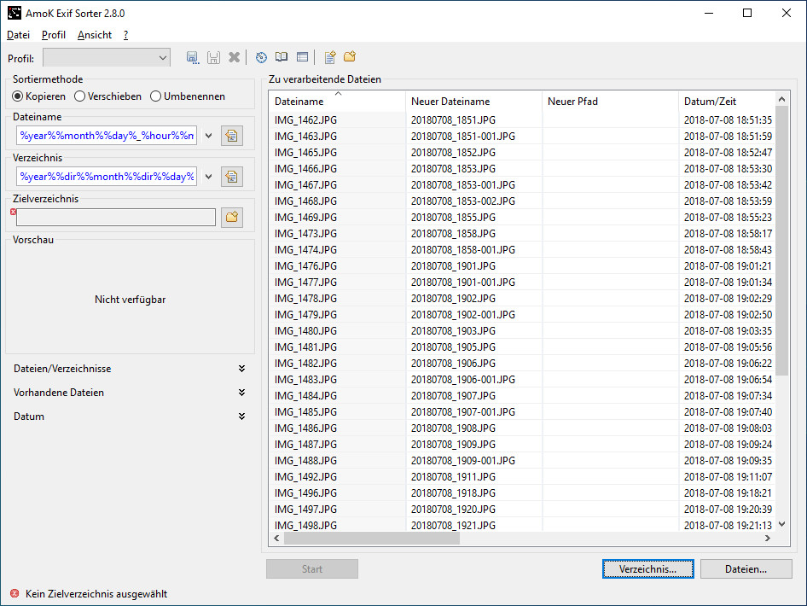Open placeholder picker beside Dateiname field
This screenshot has height=606, width=807.
231,136
